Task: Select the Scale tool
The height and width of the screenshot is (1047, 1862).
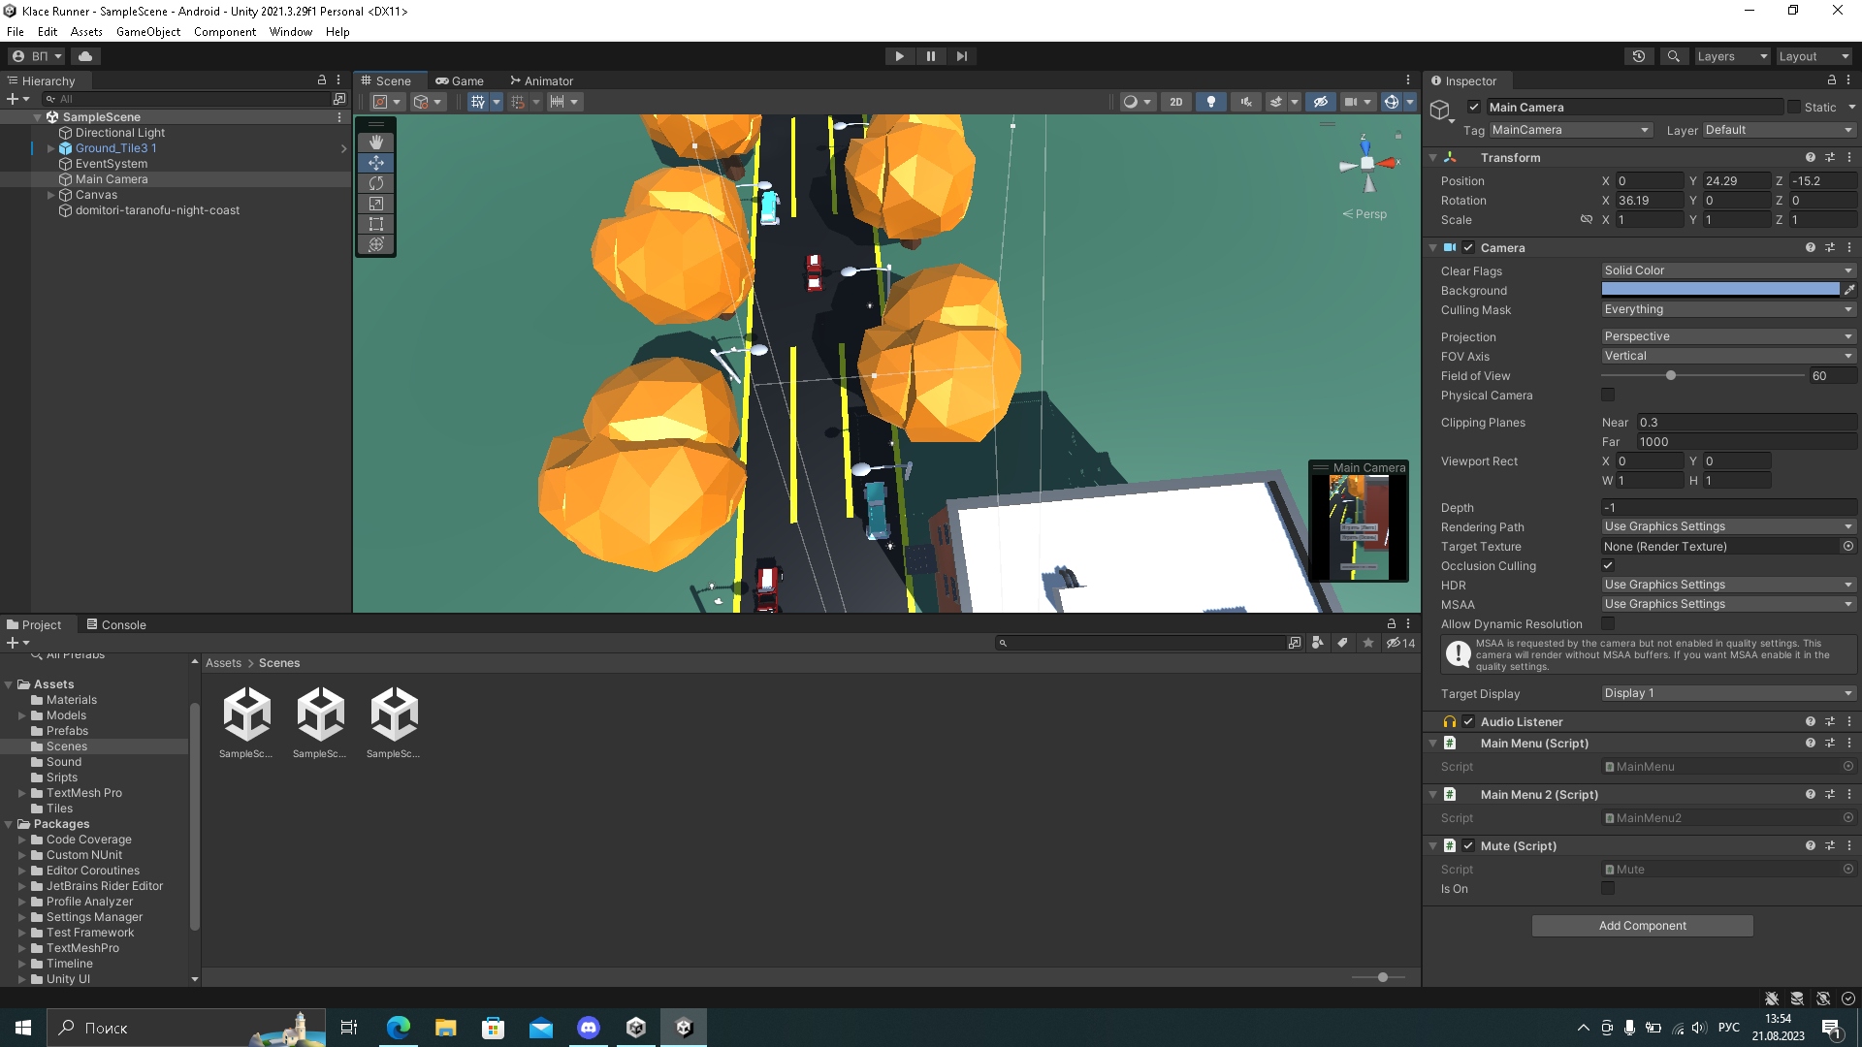Action: [x=376, y=204]
